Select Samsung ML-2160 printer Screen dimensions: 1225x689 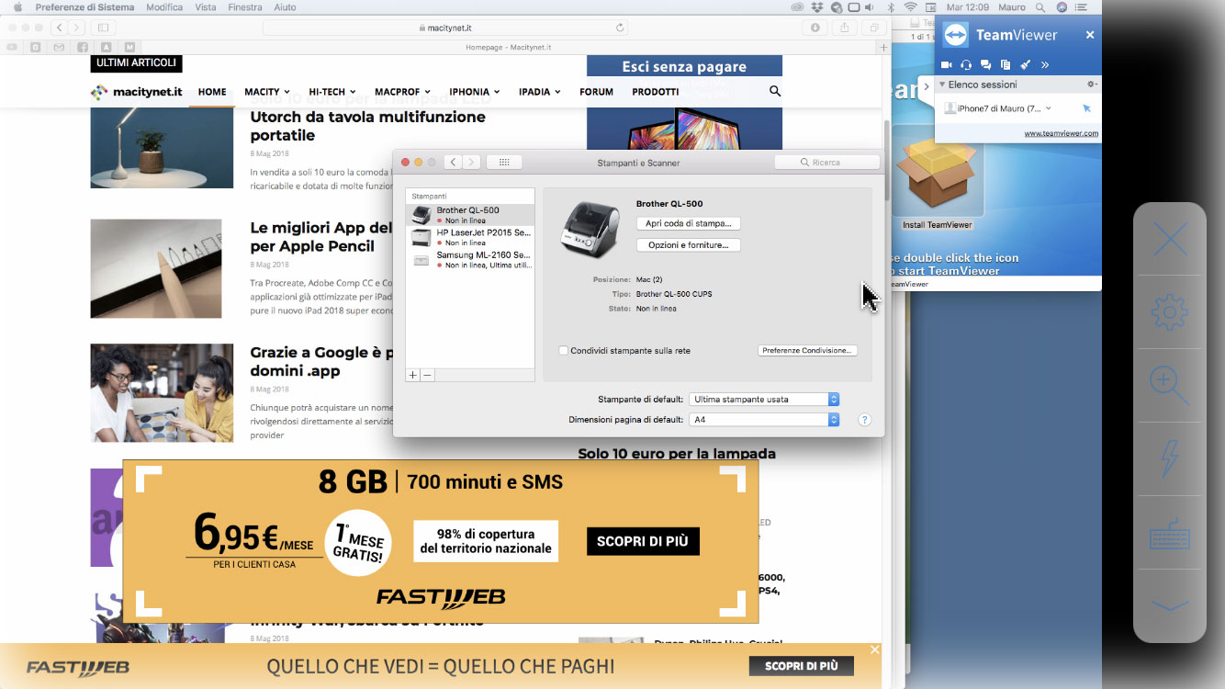(470, 260)
